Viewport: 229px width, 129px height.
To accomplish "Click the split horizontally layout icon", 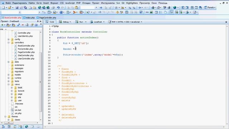I will (x=192, y=8).
